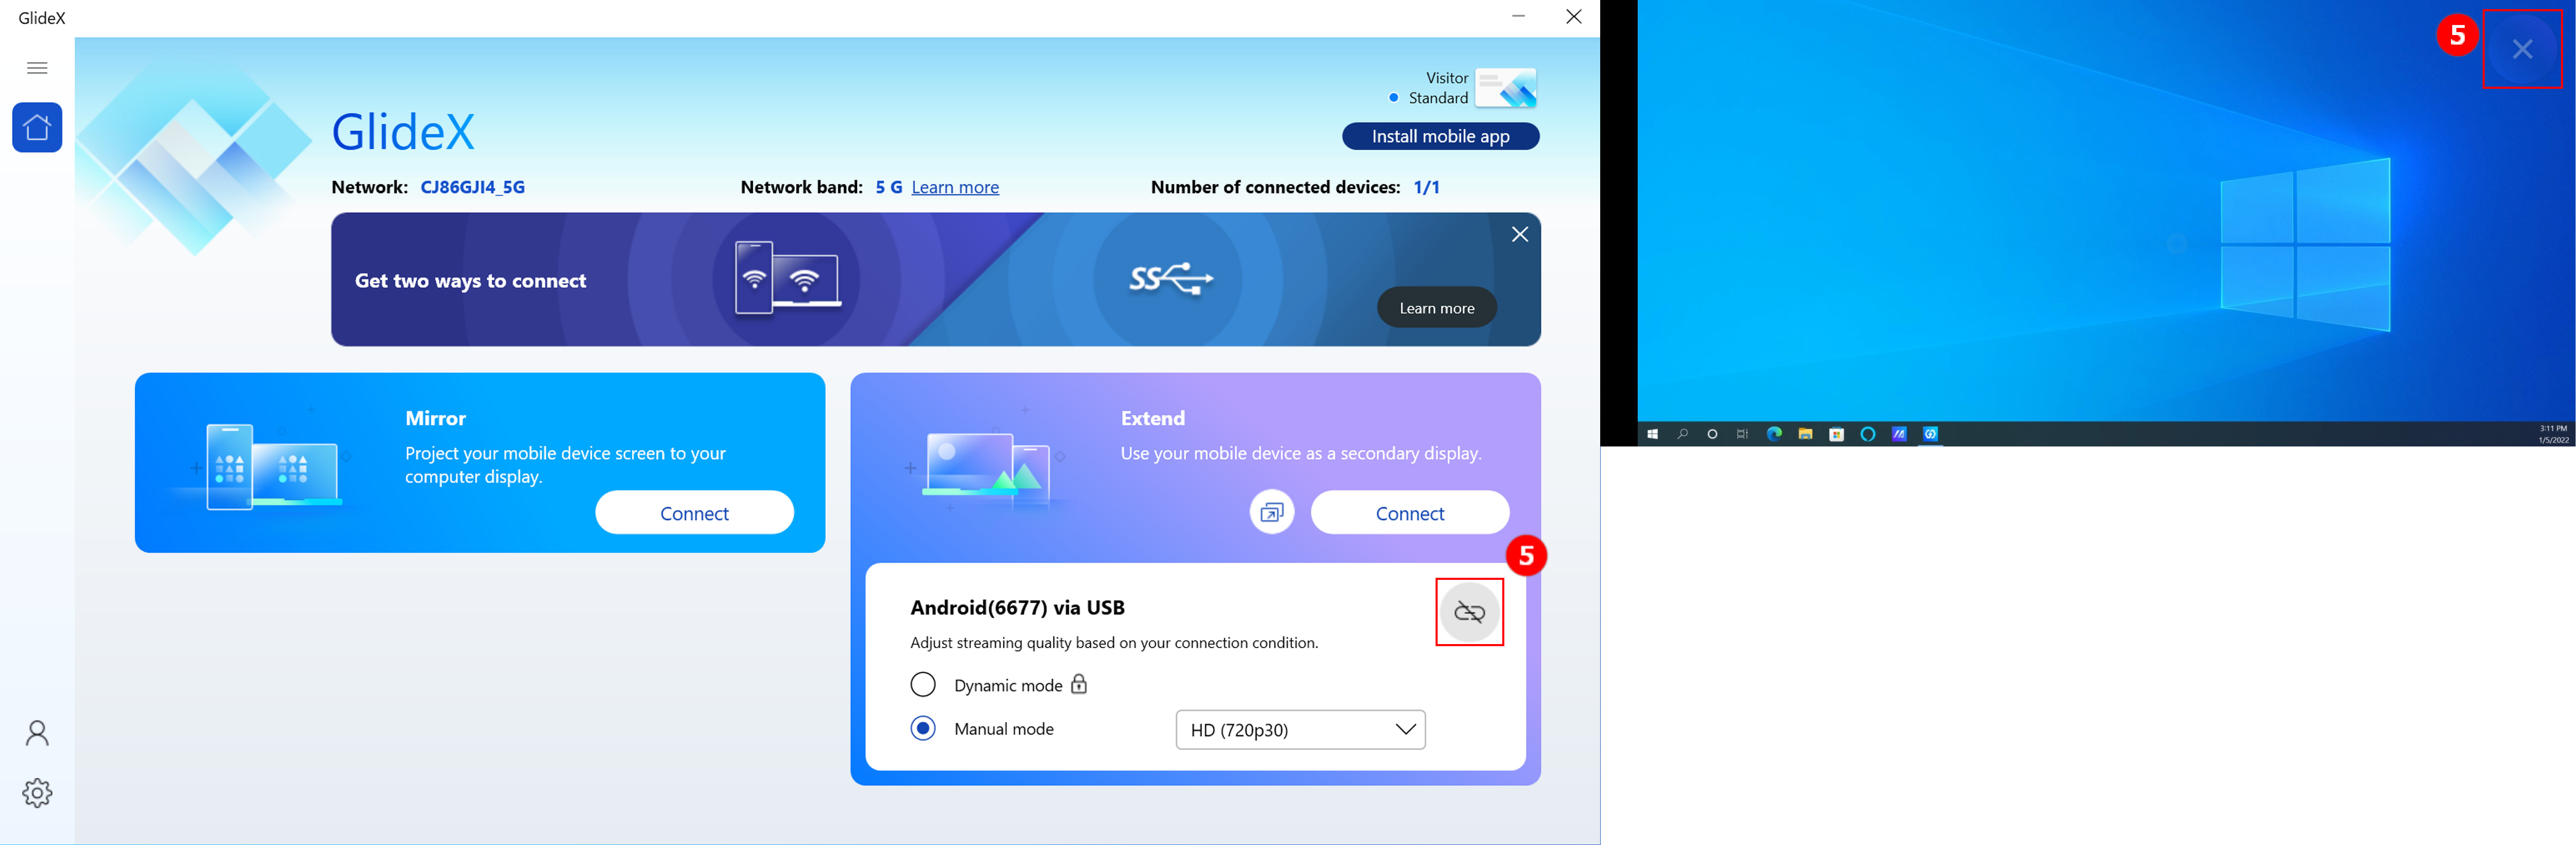
Task: Disconnect Android(6677) using unlink icon
Action: [1469, 612]
